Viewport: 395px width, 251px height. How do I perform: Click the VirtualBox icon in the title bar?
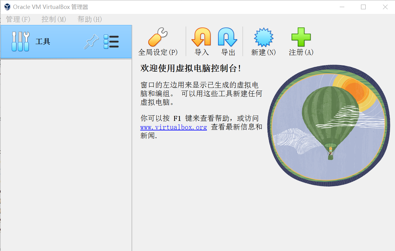[7, 7]
